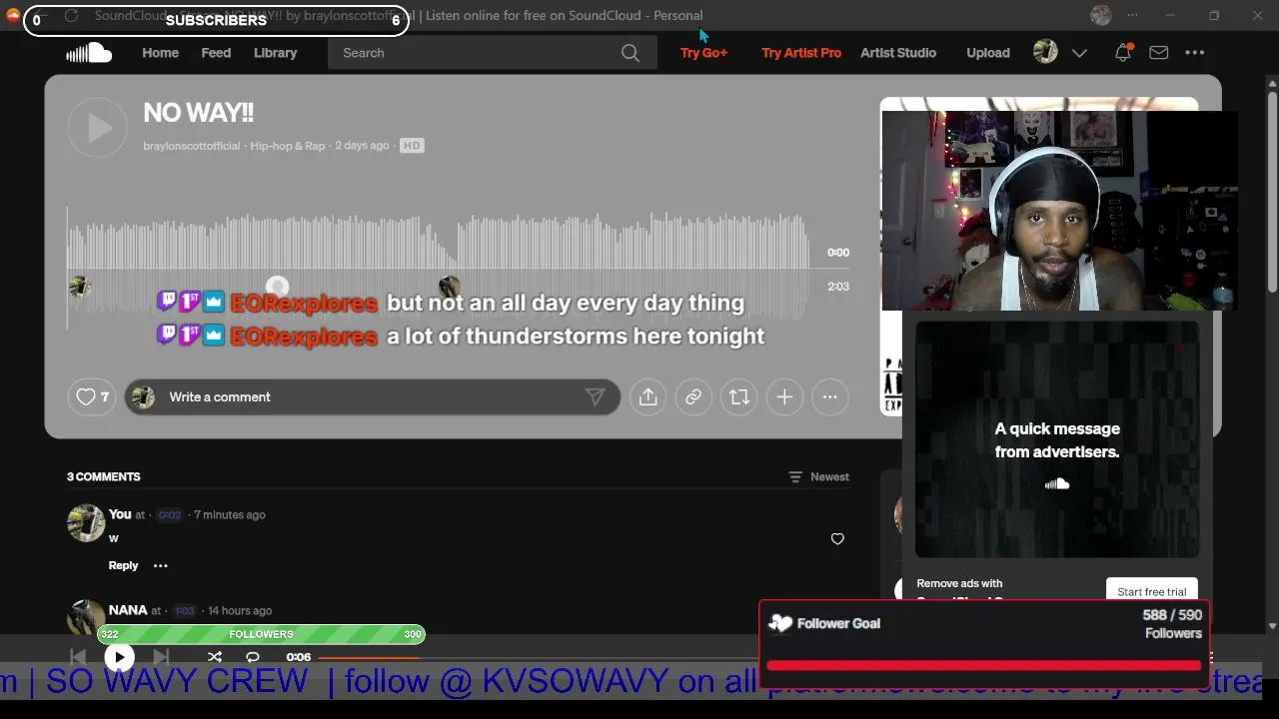This screenshot has height=719, width=1279.
Task: Copy the track link
Action: 693,396
